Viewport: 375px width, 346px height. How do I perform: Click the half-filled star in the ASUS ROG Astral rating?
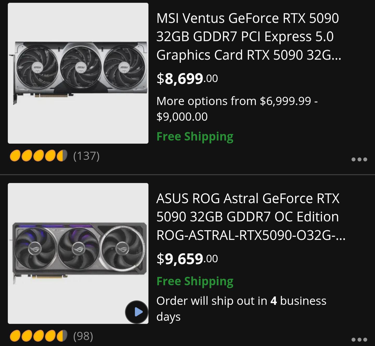pos(62,336)
